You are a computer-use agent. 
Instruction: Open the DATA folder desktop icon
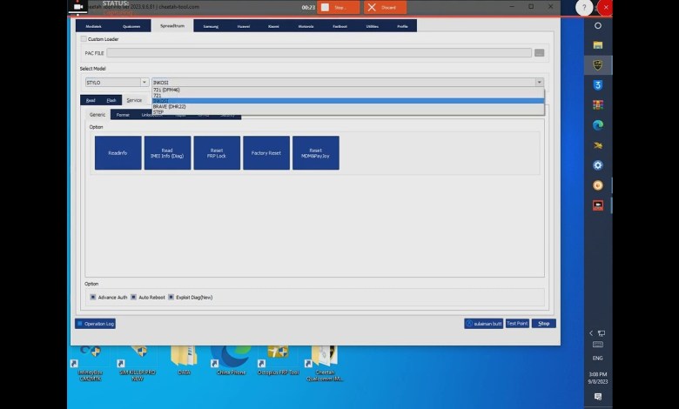tap(184, 359)
